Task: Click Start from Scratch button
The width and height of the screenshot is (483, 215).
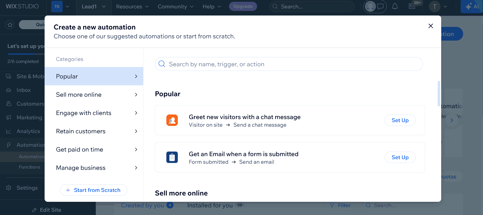Action: pos(93,190)
